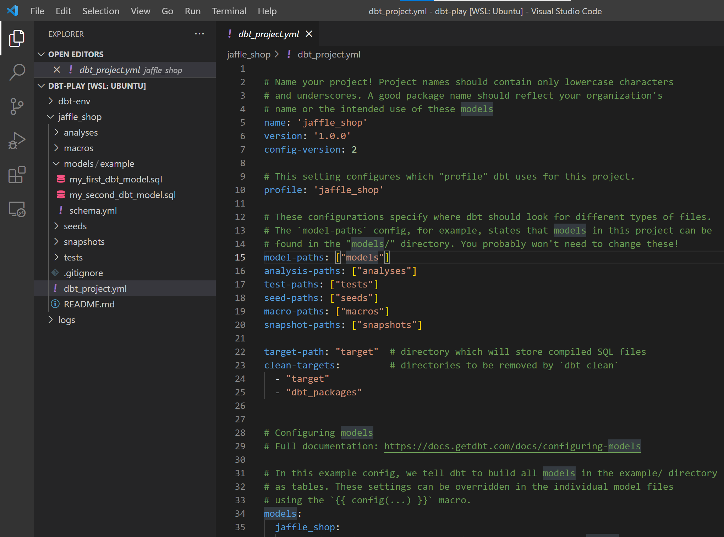
Task: Open README.md file
Action: [x=89, y=304]
